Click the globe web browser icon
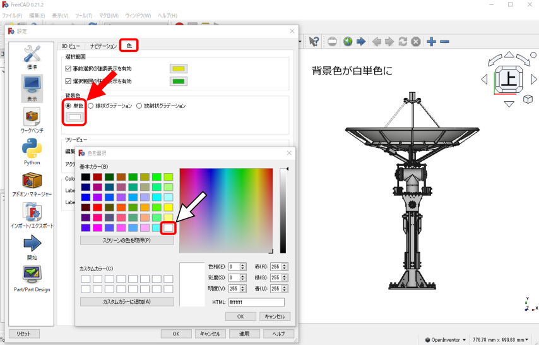539x345 pixels. click(x=348, y=42)
